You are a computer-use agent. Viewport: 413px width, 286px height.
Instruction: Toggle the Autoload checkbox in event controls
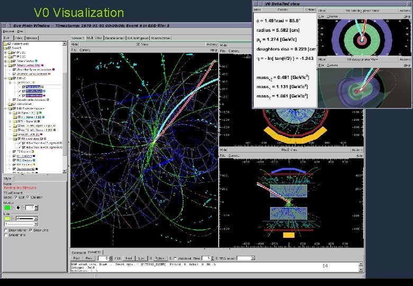(175, 258)
